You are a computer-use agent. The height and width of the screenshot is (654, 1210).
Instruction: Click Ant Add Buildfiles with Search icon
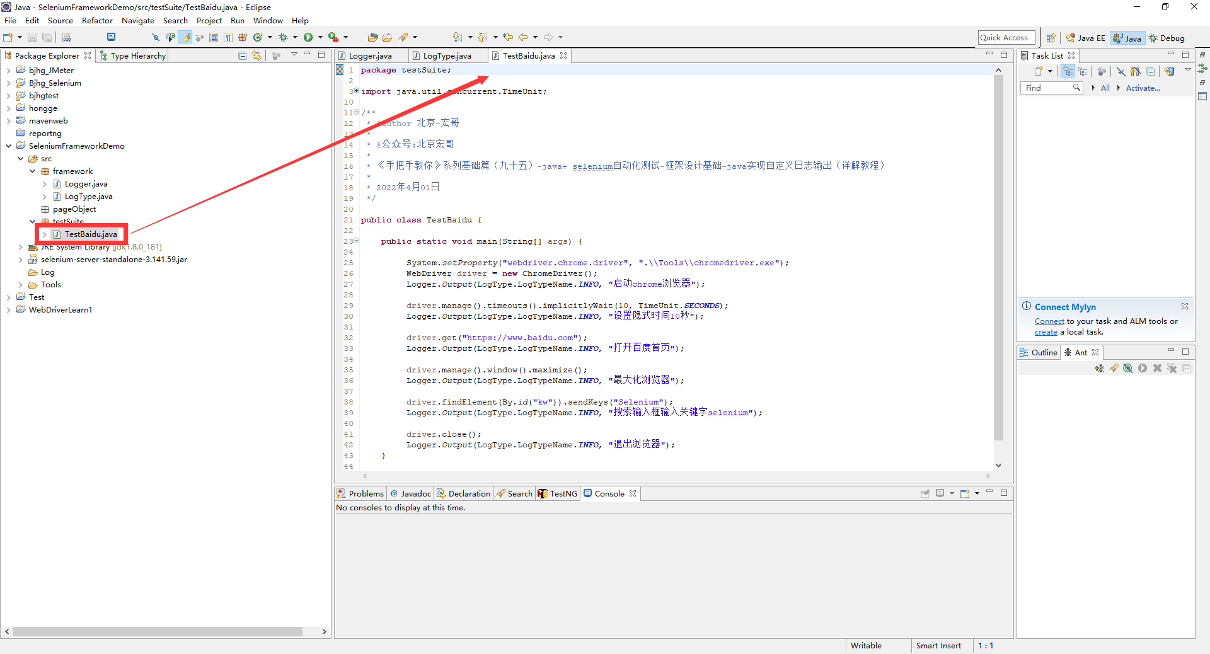point(1114,368)
